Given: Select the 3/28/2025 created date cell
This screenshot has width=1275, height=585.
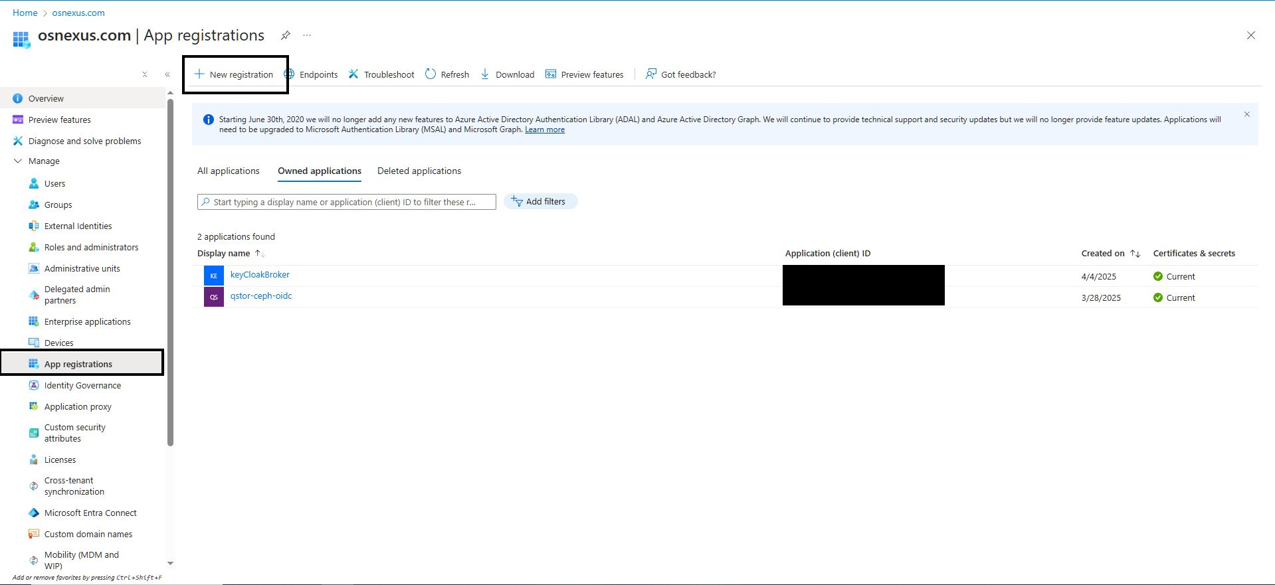Looking at the screenshot, I should pyautogui.click(x=1101, y=297).
